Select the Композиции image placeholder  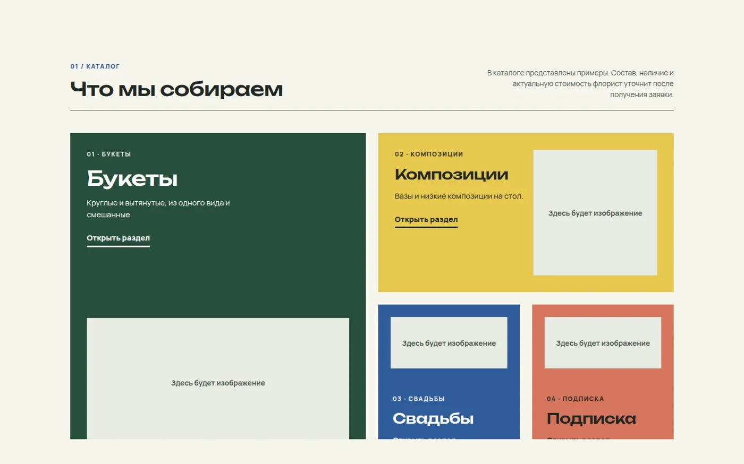pyautogui.click(x=595, y=213)
